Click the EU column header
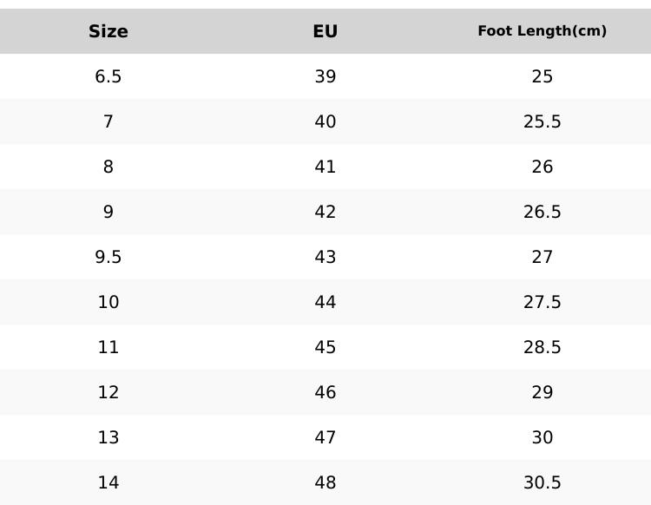 pos(325,31)
